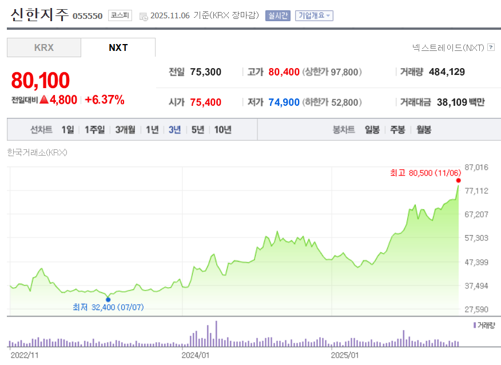This screenshot has height=365, width=501.
Task: Select the 10년 chart period
Action: pos(222,129)
